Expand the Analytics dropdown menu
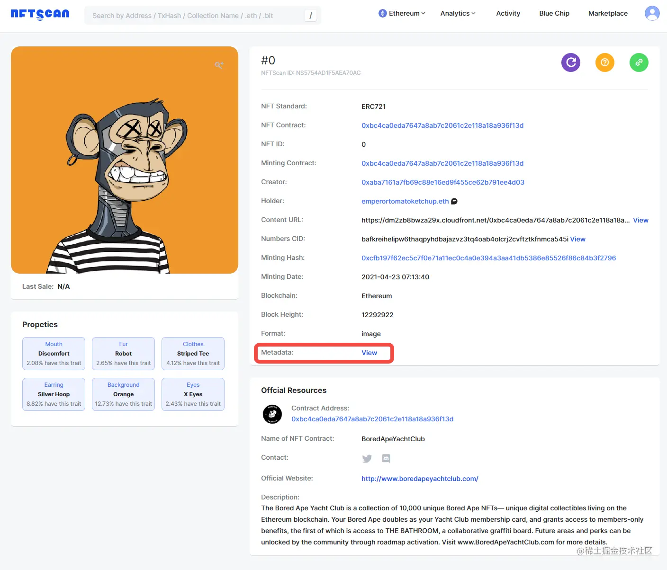Screen dimensions: 667x570 click(458, 13)
